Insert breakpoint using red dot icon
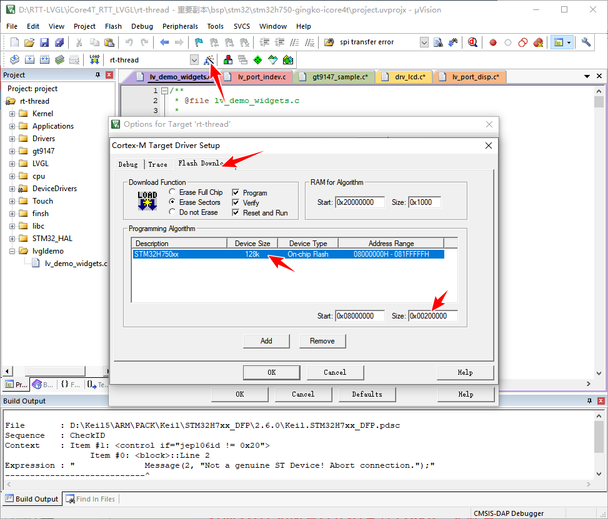This screenshot has width=608, height=519. point(493,42)
